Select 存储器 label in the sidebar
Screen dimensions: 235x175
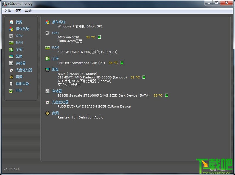pyautogui.click(x=21, y=63)
